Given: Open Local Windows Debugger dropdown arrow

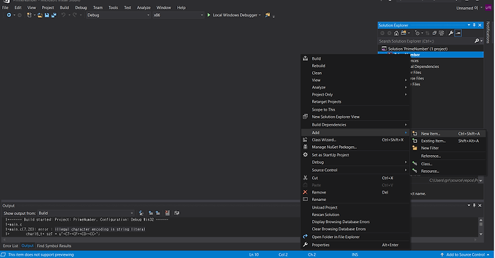Looking at the screenshot, I should pyautogui.click(x=260, y=15).
